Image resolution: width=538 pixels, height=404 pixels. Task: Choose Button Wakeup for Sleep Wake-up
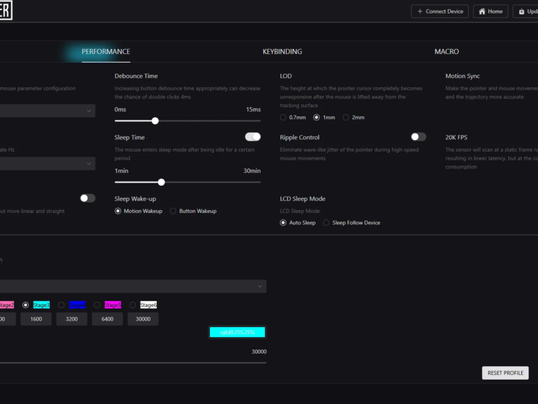point(173,211)
